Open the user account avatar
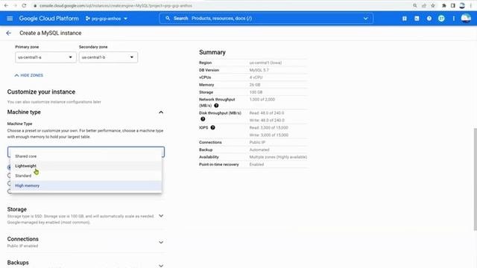Image resolution: width=477 pixels, height=268 pixels. click(466, 19)
